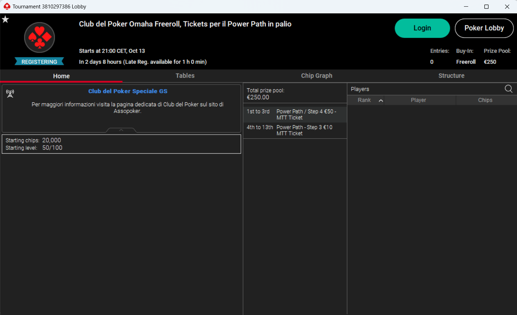Minimize the Tournament Lobby window
517x315 pixels.
point(466,6)
